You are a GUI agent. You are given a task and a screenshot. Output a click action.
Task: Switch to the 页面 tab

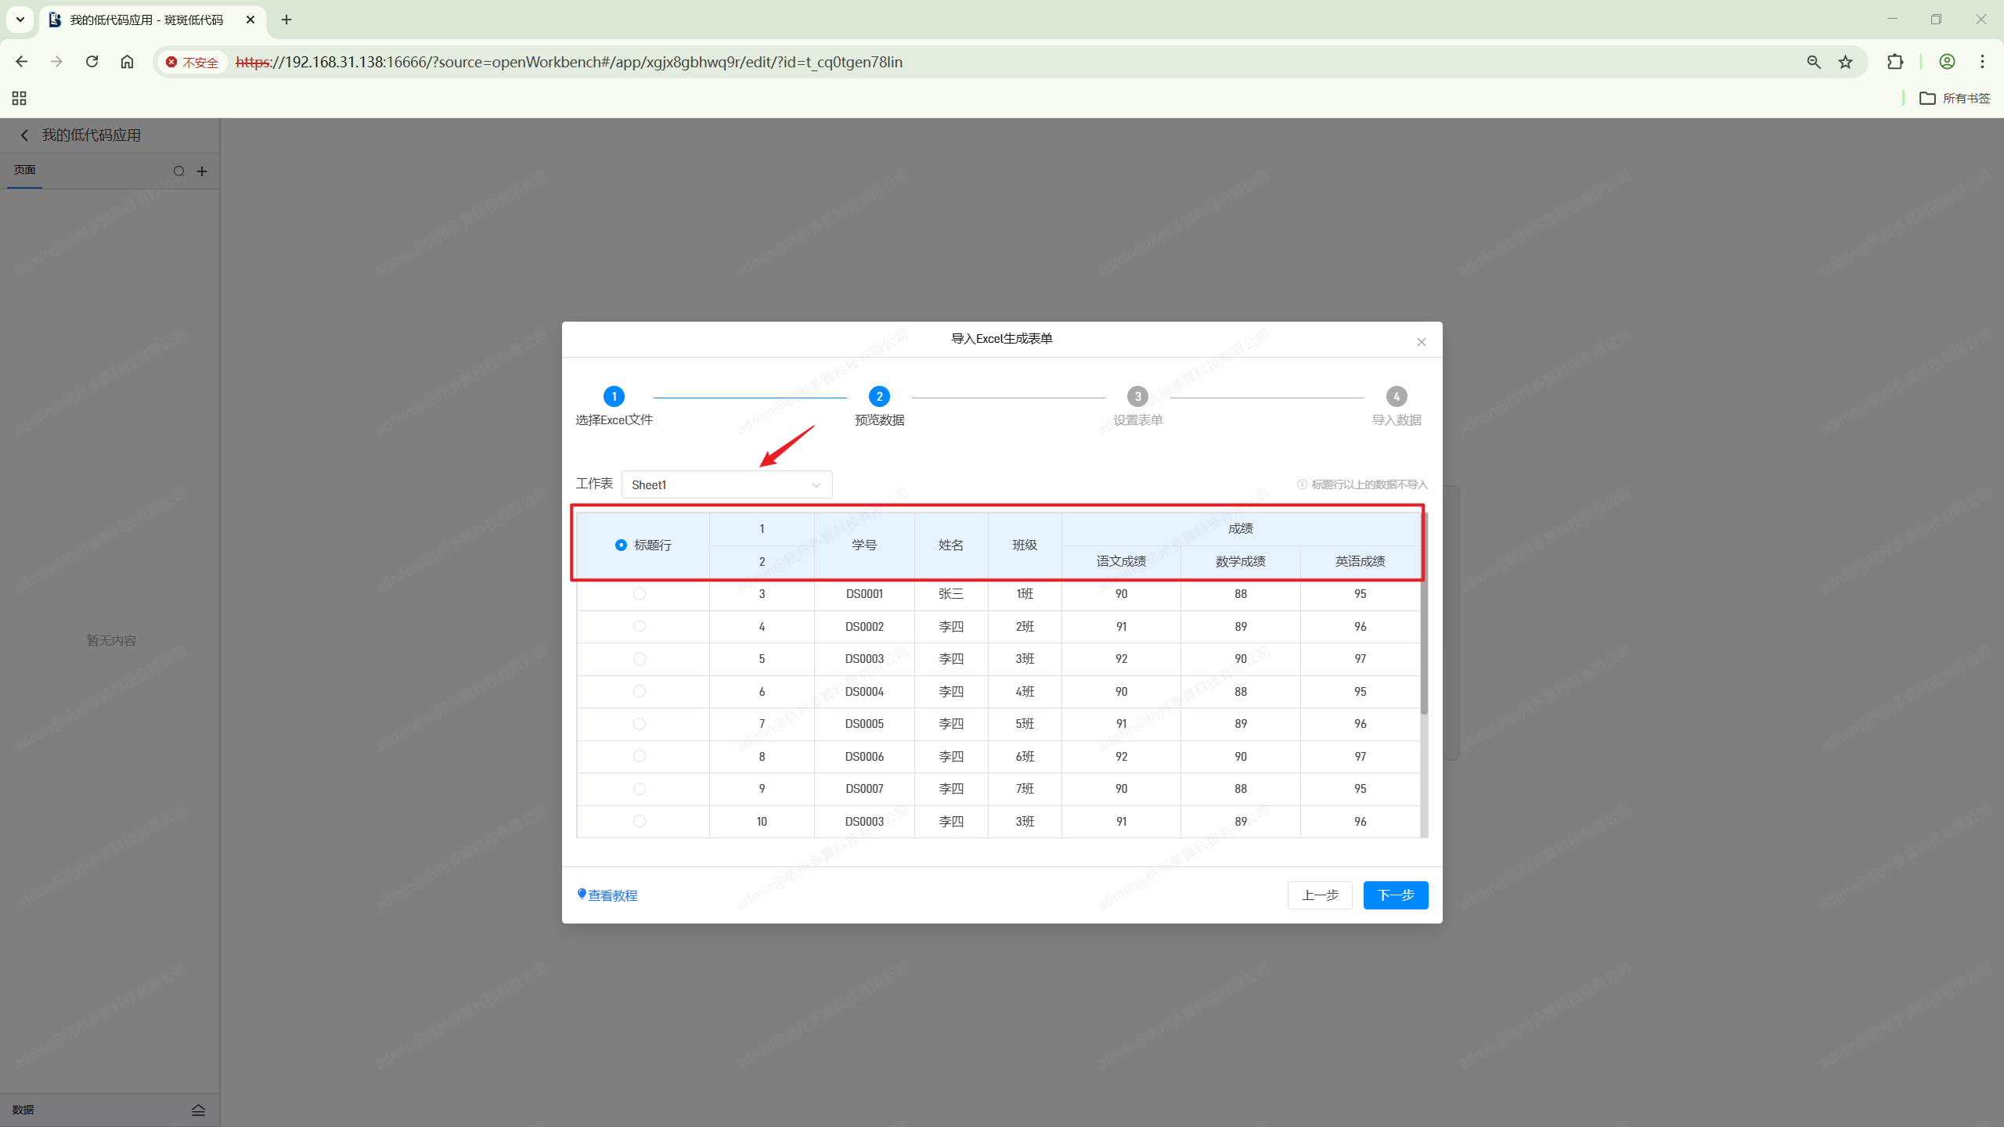[25, 171]
